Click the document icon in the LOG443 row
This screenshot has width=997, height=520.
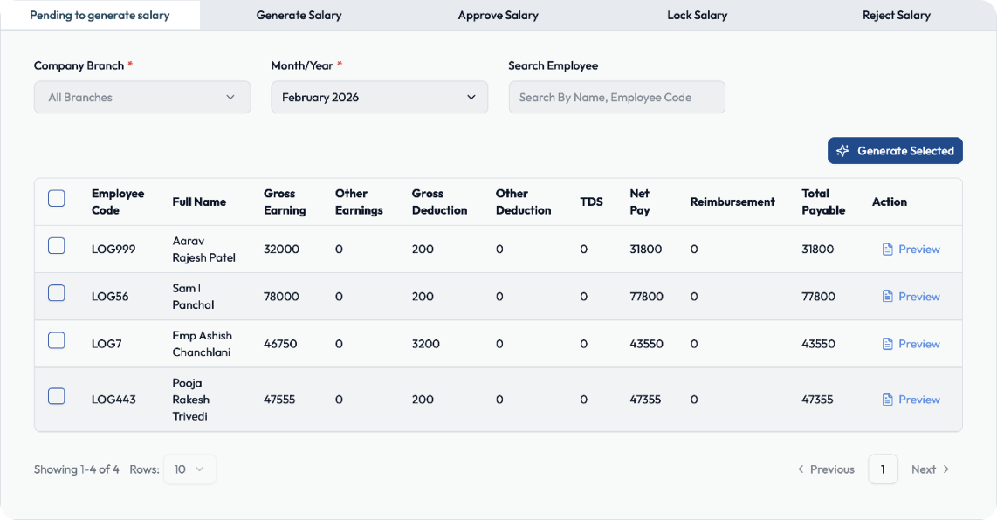click(x=887, y=400)
